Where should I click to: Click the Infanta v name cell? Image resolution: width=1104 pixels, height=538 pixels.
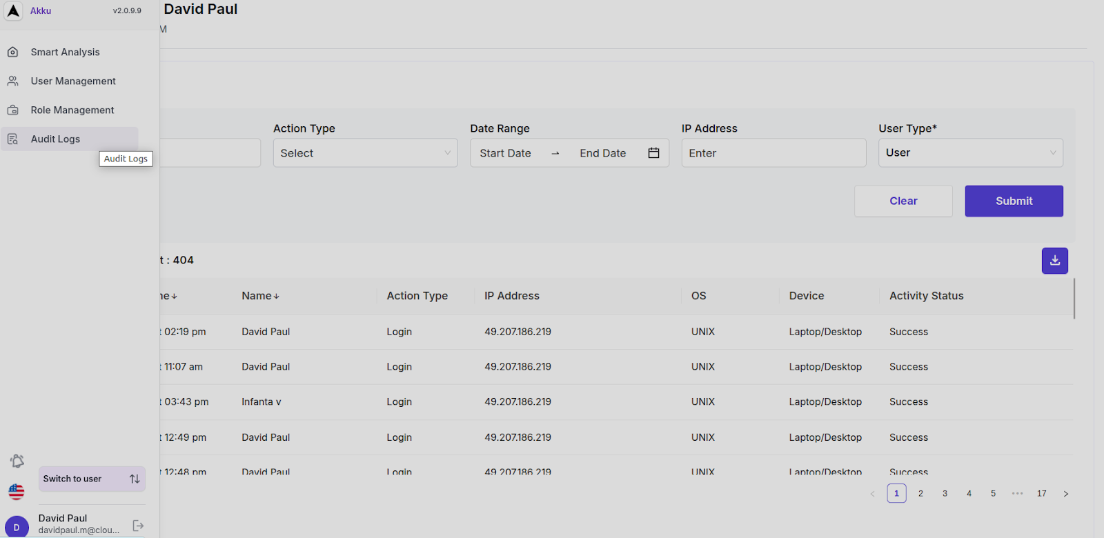[x=262, y=402]
